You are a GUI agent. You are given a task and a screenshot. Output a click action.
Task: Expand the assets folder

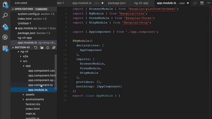24,95
